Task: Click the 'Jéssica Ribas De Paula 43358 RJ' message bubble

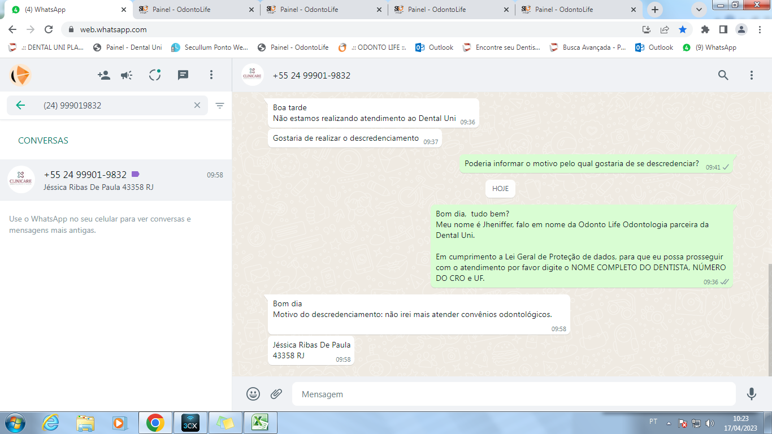Action: (x=311, y=350)
